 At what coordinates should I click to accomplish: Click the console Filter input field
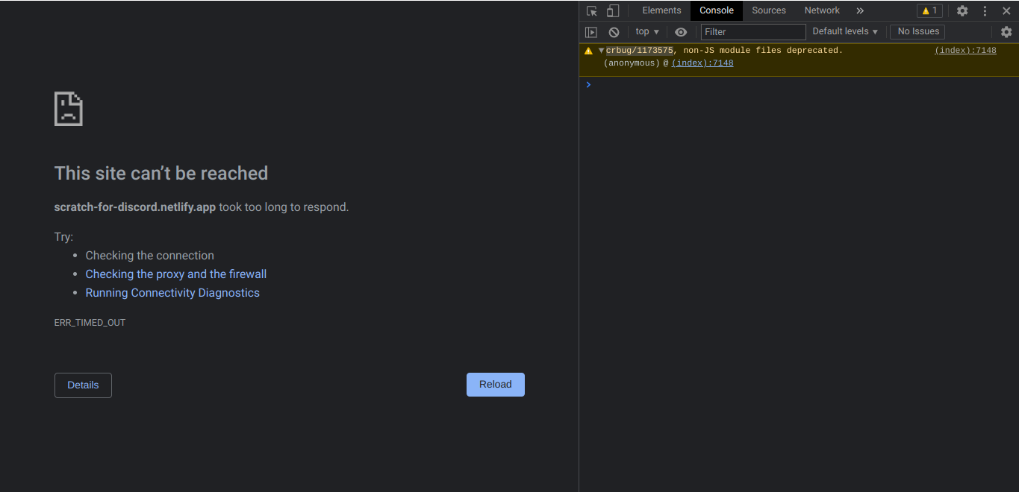[752, 31]
